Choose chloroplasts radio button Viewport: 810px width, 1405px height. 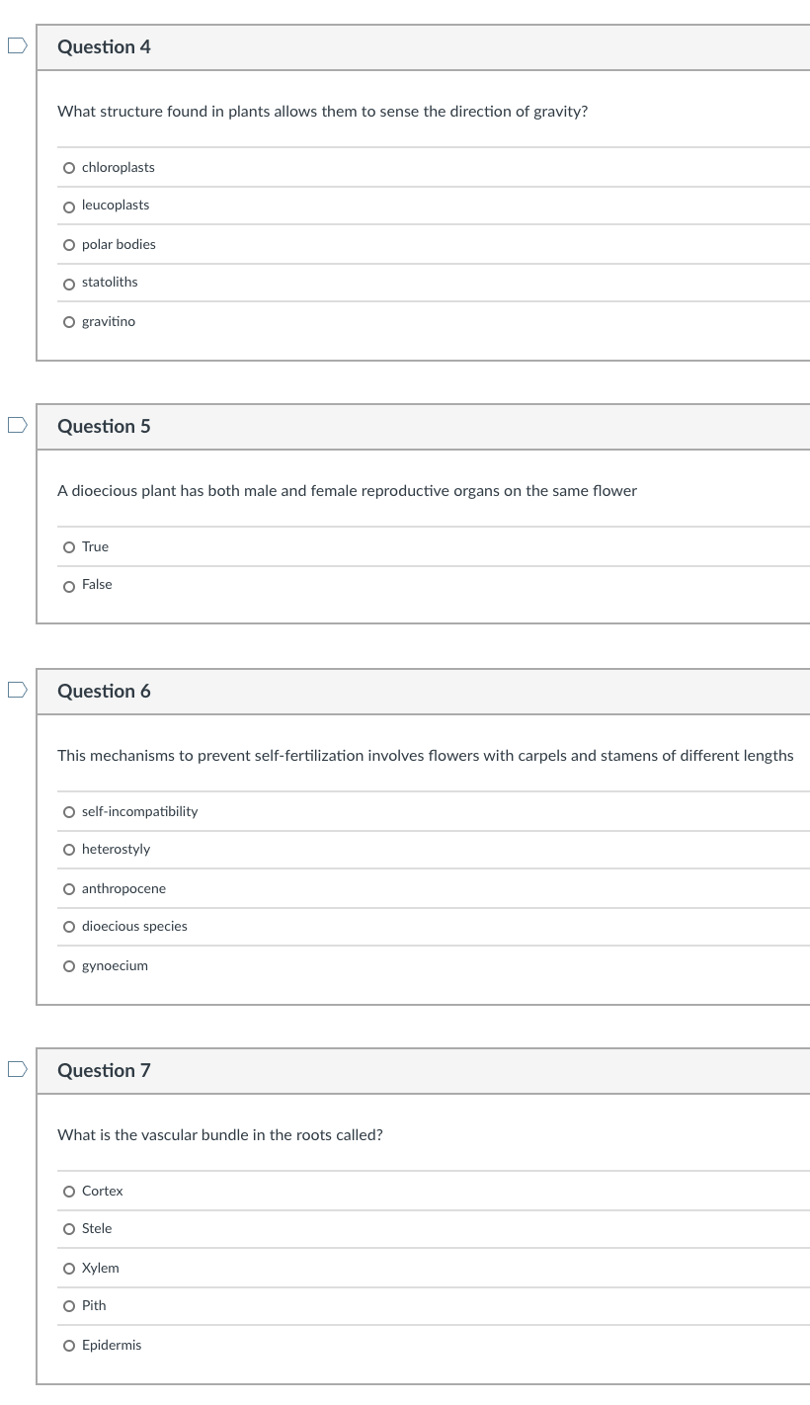tap(68, 168)
